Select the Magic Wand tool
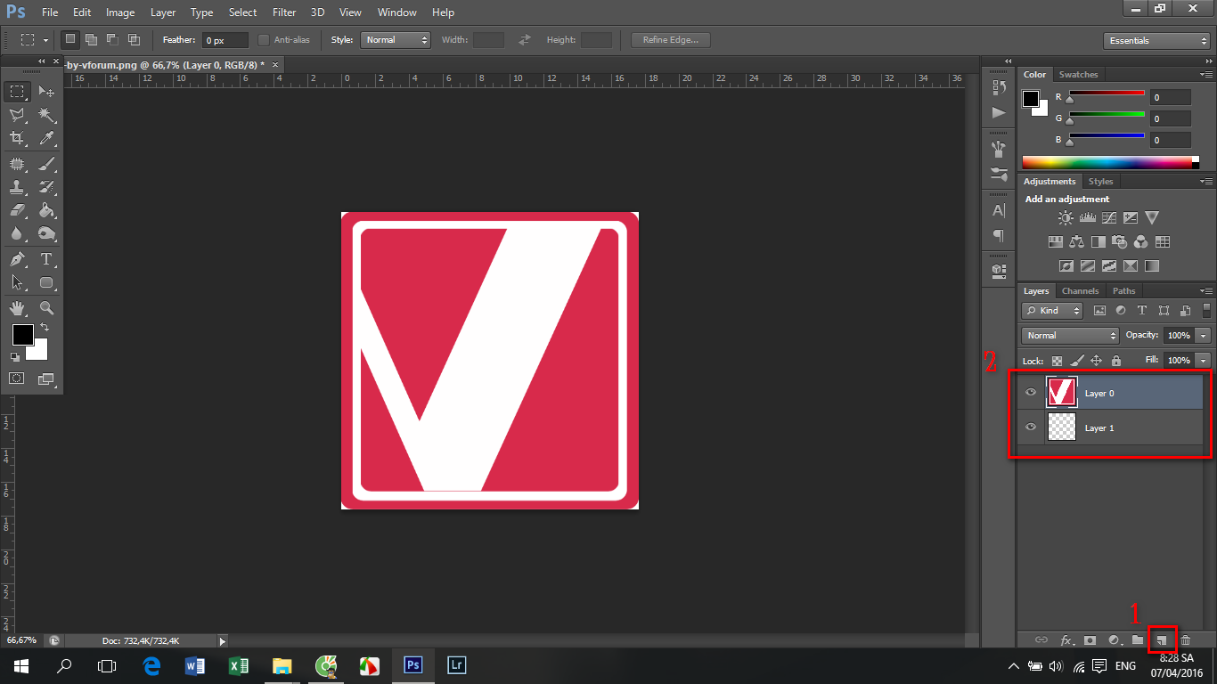Screen dimensions: 1217x684 pos(47,115)
